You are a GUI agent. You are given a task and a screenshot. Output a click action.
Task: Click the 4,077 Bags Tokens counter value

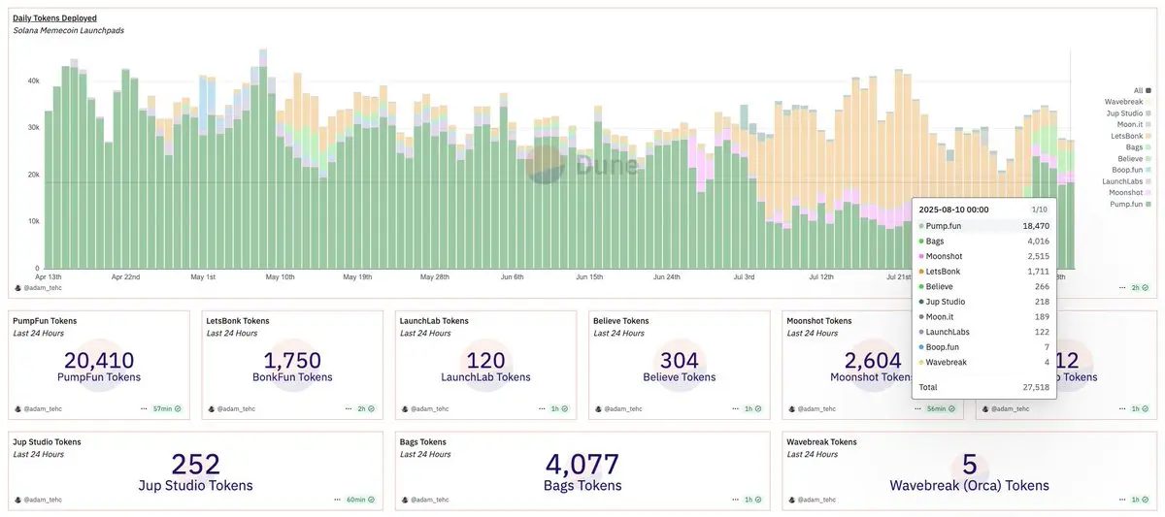coord(581,465)
